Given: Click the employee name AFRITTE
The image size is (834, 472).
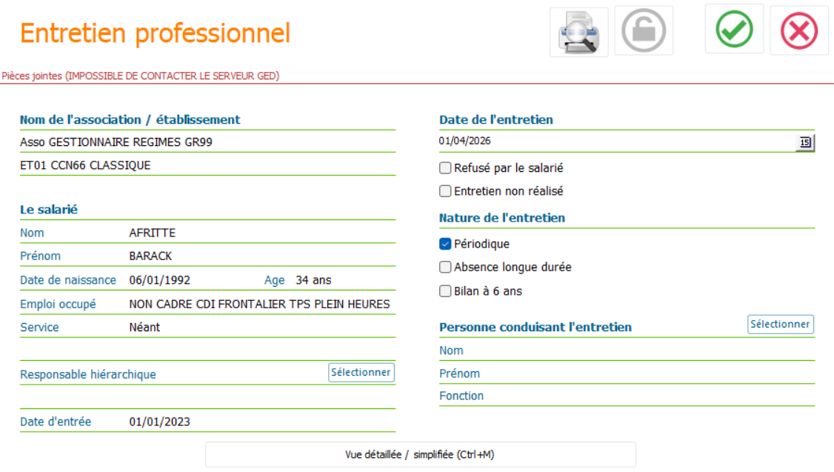Looking at the screenshot, I should pyautogui.click(x=152, y=233).
